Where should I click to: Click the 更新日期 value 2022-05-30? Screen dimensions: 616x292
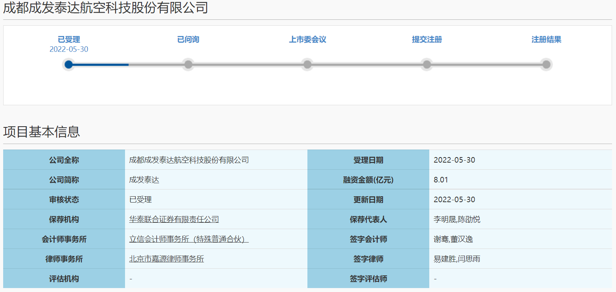455,200
